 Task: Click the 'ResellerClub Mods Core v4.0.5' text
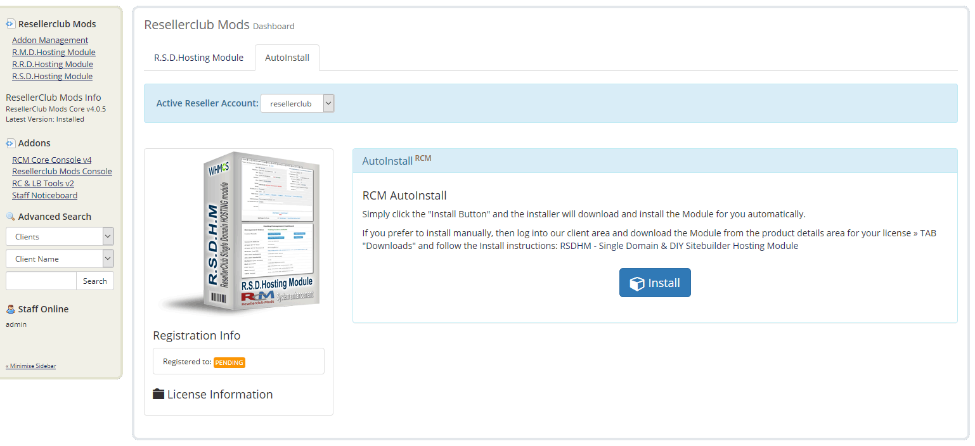(x=56, y=109)
